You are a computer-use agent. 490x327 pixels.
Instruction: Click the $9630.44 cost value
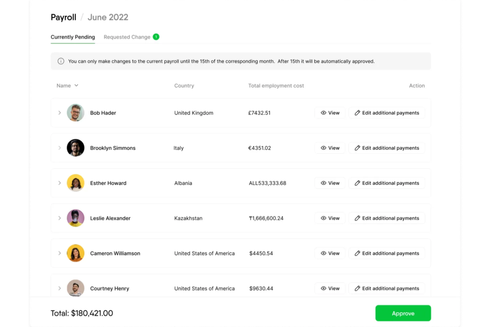point(261,289)
